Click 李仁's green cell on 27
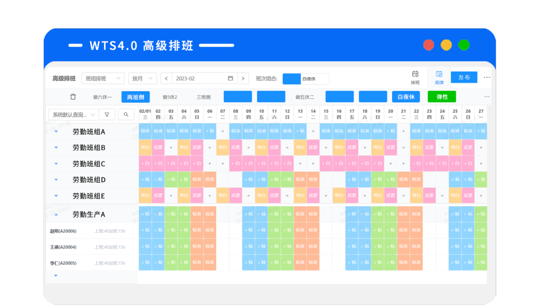The width and height of the screenshot is (537, 307). click(481, 262)
